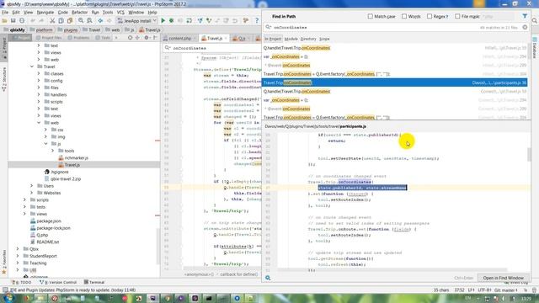The image size is (539, 303).
Task: Switch to the content.php editor tab
Action: 179,38
